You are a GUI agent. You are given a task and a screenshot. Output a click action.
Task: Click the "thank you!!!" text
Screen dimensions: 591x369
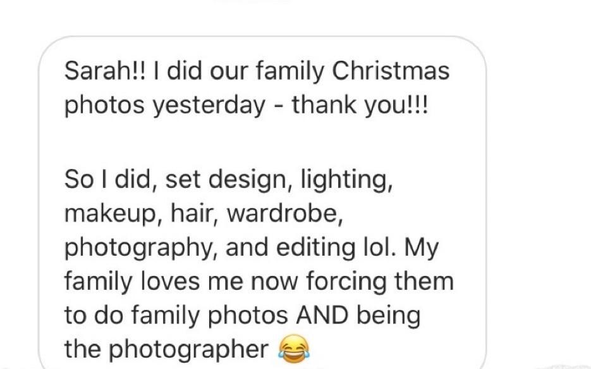(360, 104)
